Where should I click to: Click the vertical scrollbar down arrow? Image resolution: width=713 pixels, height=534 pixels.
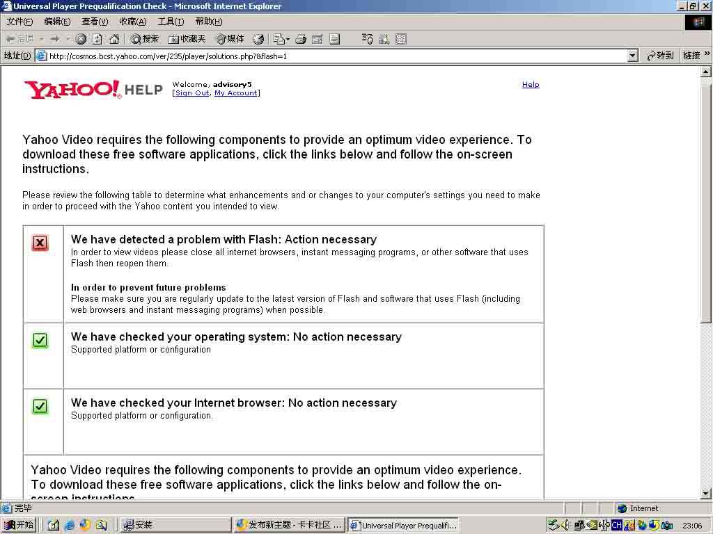click(x=706, y=493)
